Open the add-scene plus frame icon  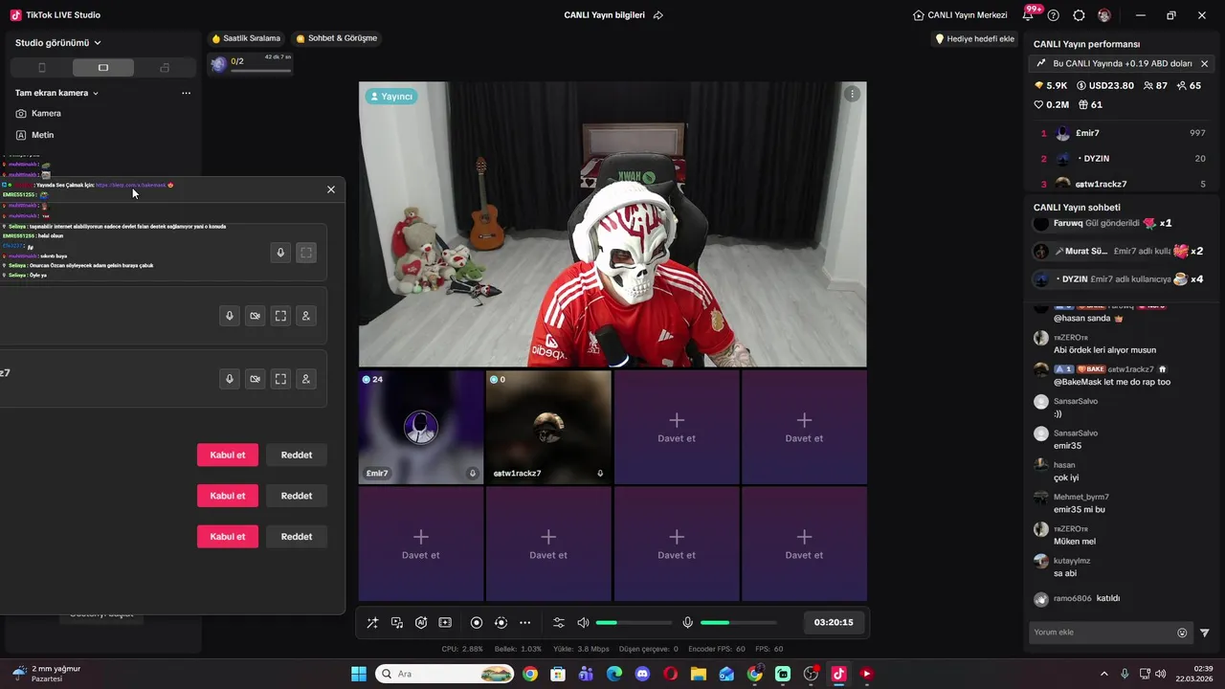tap(445, 623)
